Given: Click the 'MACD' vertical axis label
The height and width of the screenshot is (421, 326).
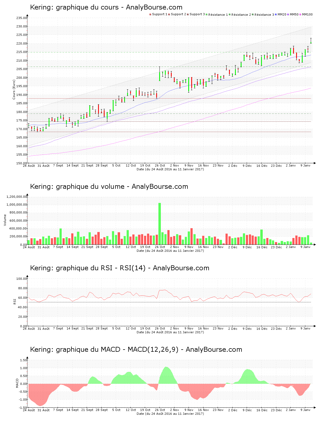Looking at the screenshot, I should coord(17,383).
